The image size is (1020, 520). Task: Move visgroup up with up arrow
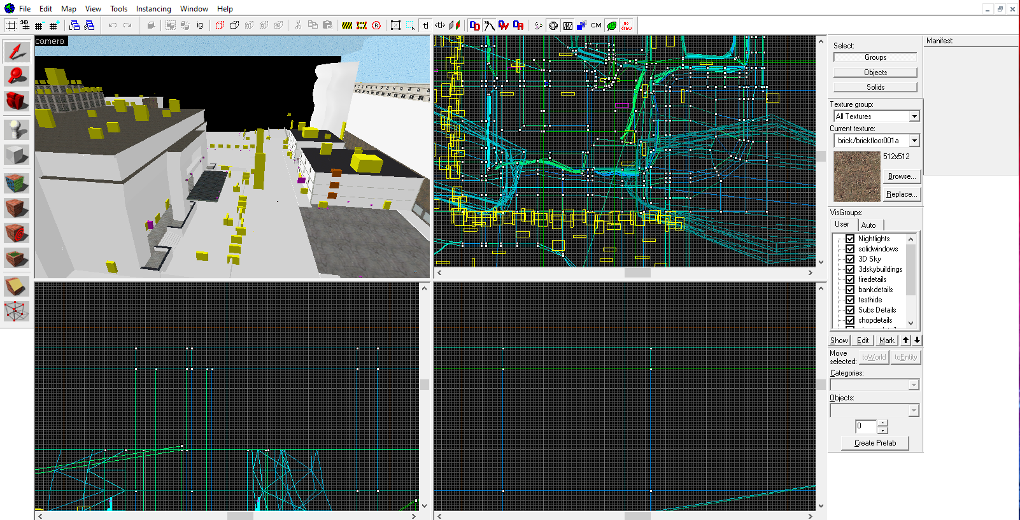pyautogui.click(x=905, y=341)
